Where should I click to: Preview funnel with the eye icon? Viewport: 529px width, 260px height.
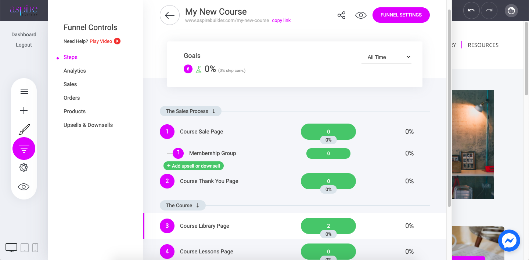[361, 15]
